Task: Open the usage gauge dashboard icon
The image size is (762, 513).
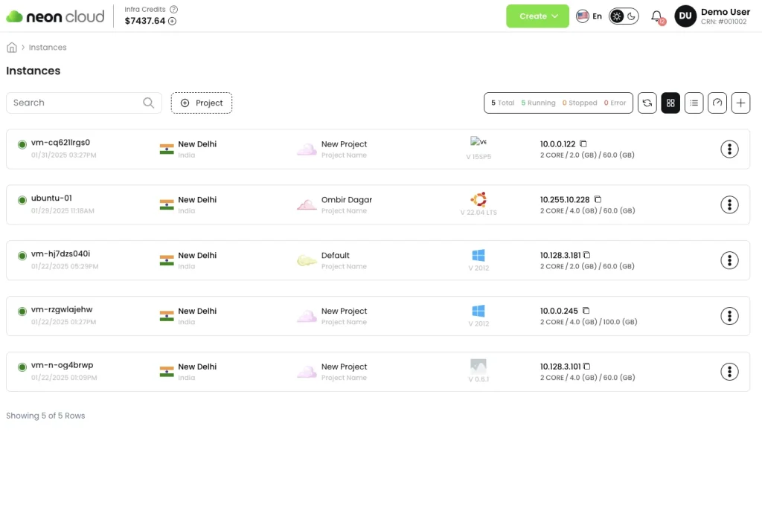Action: point(717,103)
